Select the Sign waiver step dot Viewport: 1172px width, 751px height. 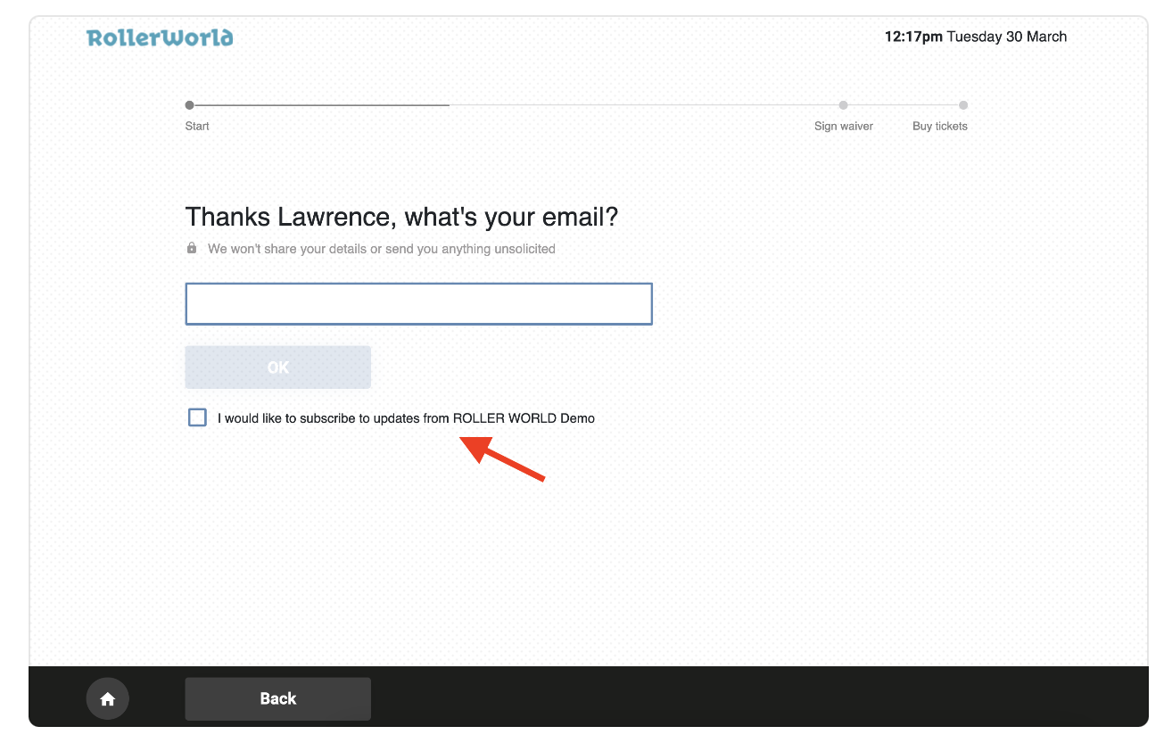click(844, 105)
